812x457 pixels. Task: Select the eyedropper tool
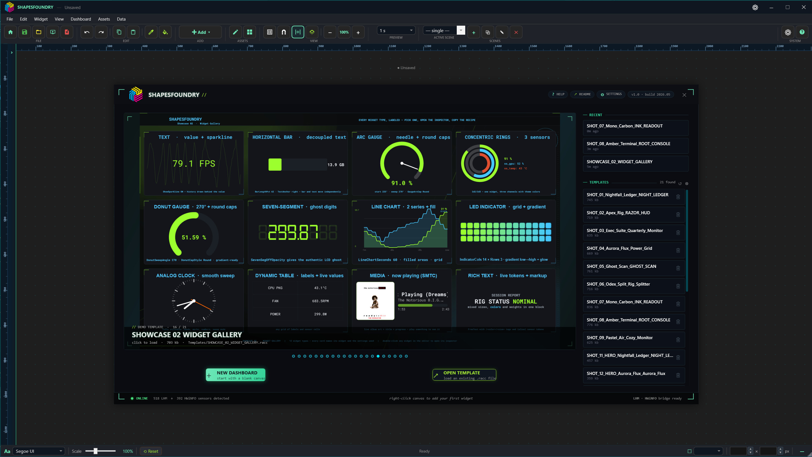[151, 32]
